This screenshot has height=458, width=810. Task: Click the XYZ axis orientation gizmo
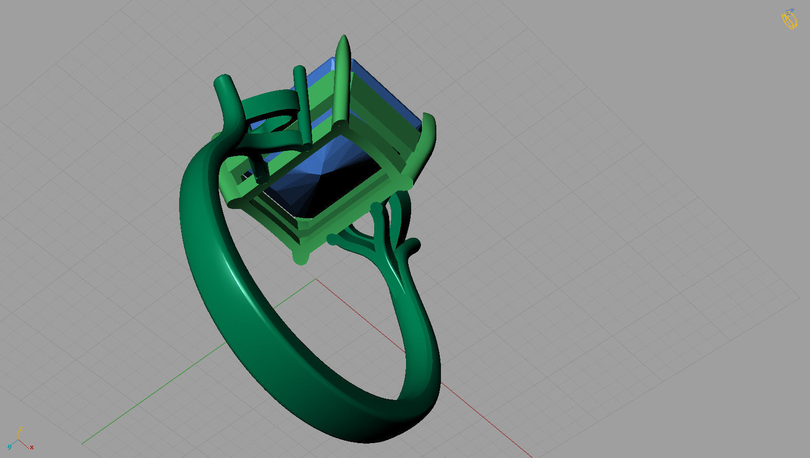click(x=21, y=439)
